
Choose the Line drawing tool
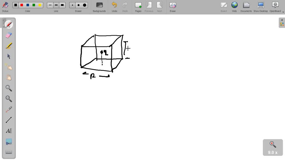[x=8, y=120]
